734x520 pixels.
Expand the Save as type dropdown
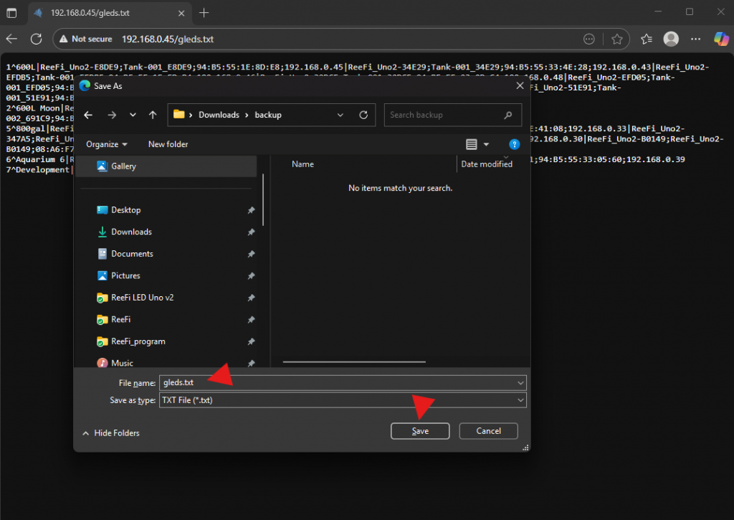[520, 401]
